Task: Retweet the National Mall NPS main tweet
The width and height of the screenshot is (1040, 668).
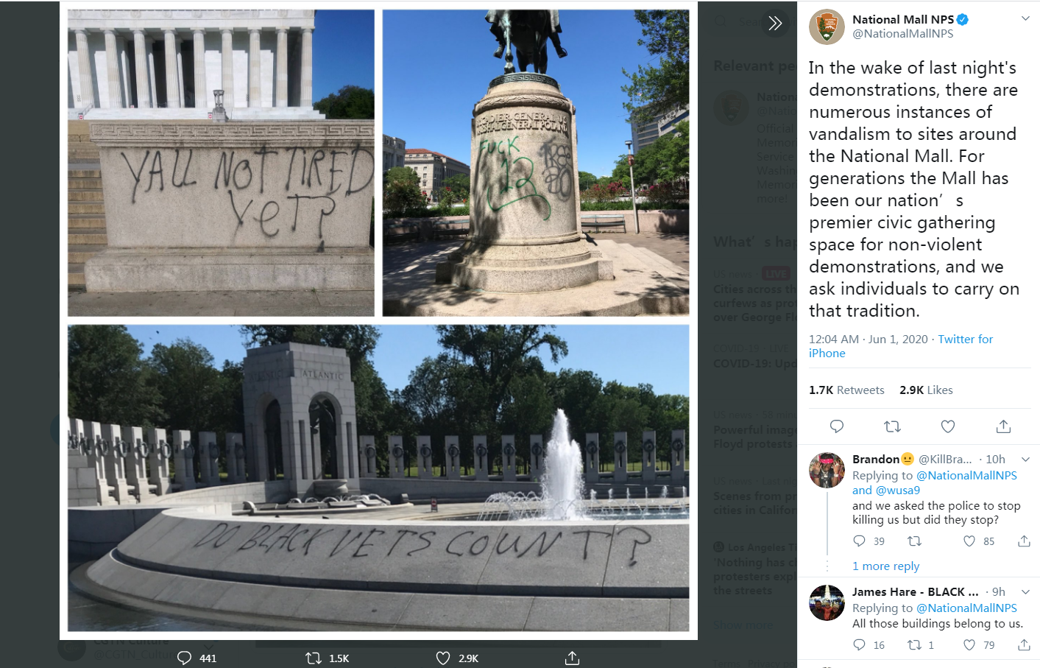Action: (x=892, y=426)
